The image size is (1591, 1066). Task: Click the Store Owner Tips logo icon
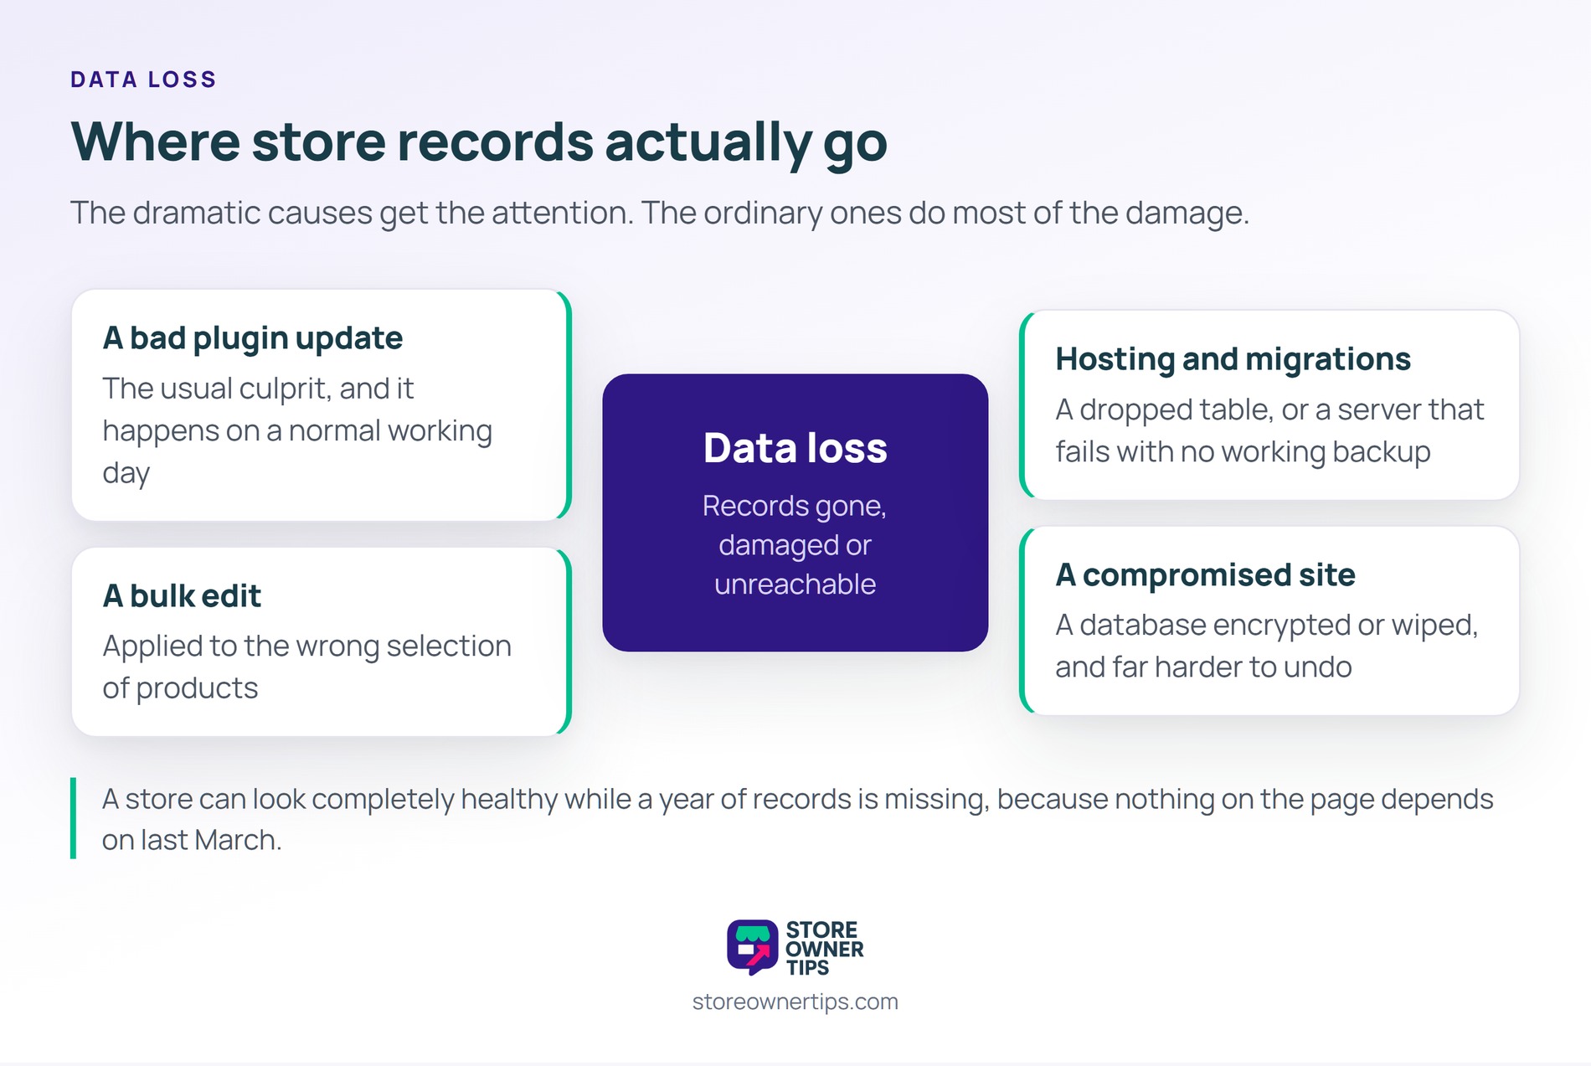pyautogui.click(x=752, y=948)
